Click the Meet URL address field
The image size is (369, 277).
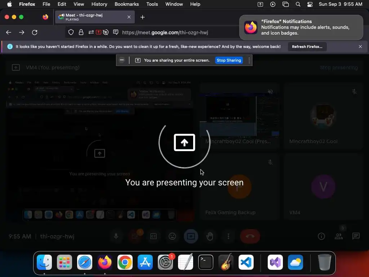click(165, 32)
